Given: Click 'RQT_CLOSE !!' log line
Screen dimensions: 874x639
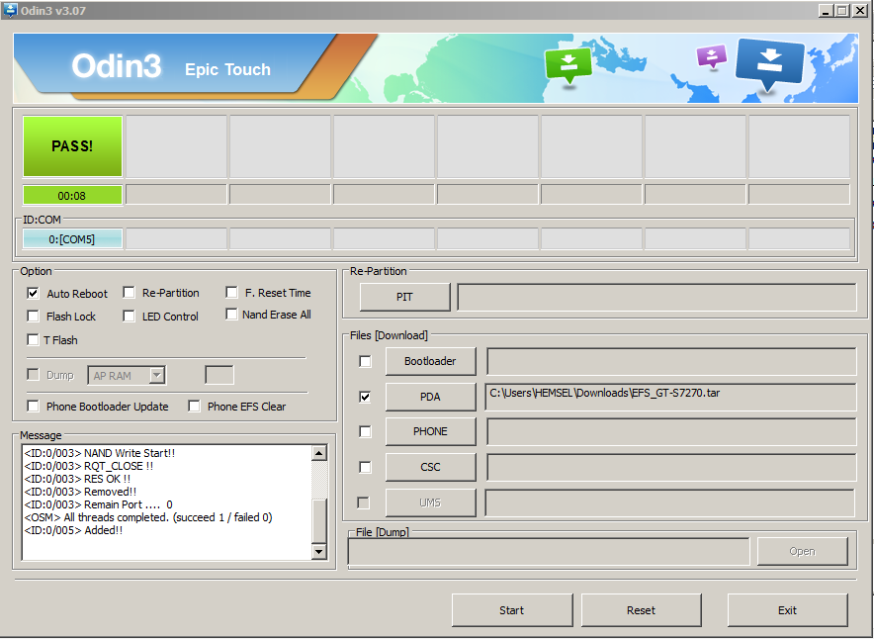Looking at the screenshot, I should [89, 466].
